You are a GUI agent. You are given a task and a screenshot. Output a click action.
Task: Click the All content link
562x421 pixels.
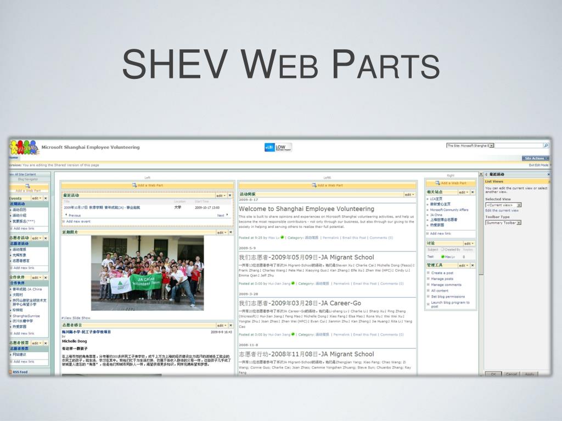tap(440, 291)
